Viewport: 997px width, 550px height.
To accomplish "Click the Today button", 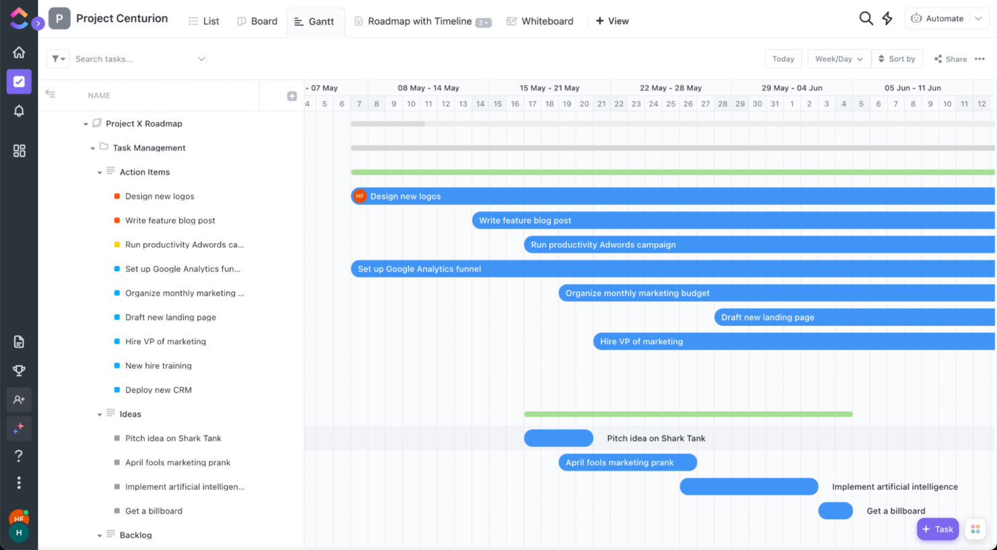I will pos(783,59).
